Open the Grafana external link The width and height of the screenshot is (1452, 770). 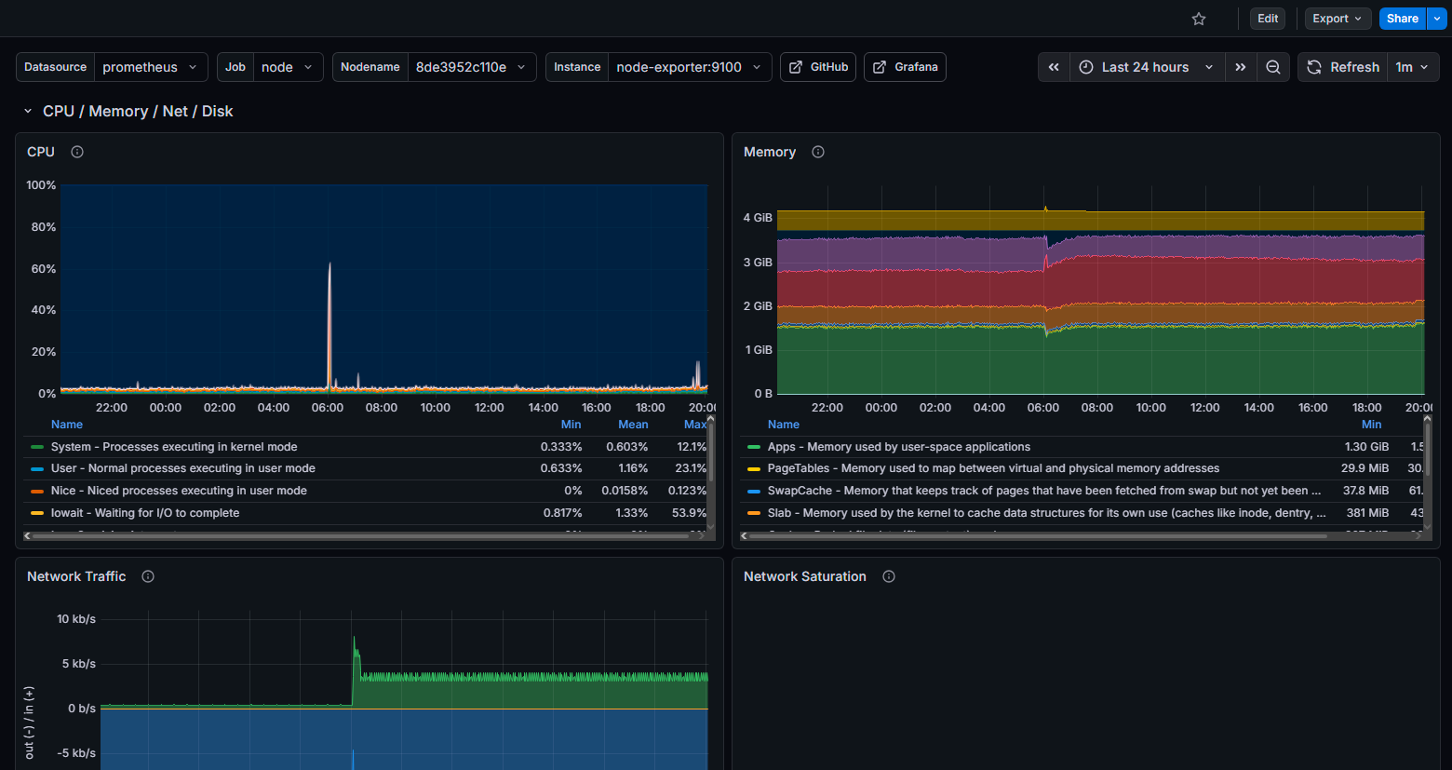[904, 66]
